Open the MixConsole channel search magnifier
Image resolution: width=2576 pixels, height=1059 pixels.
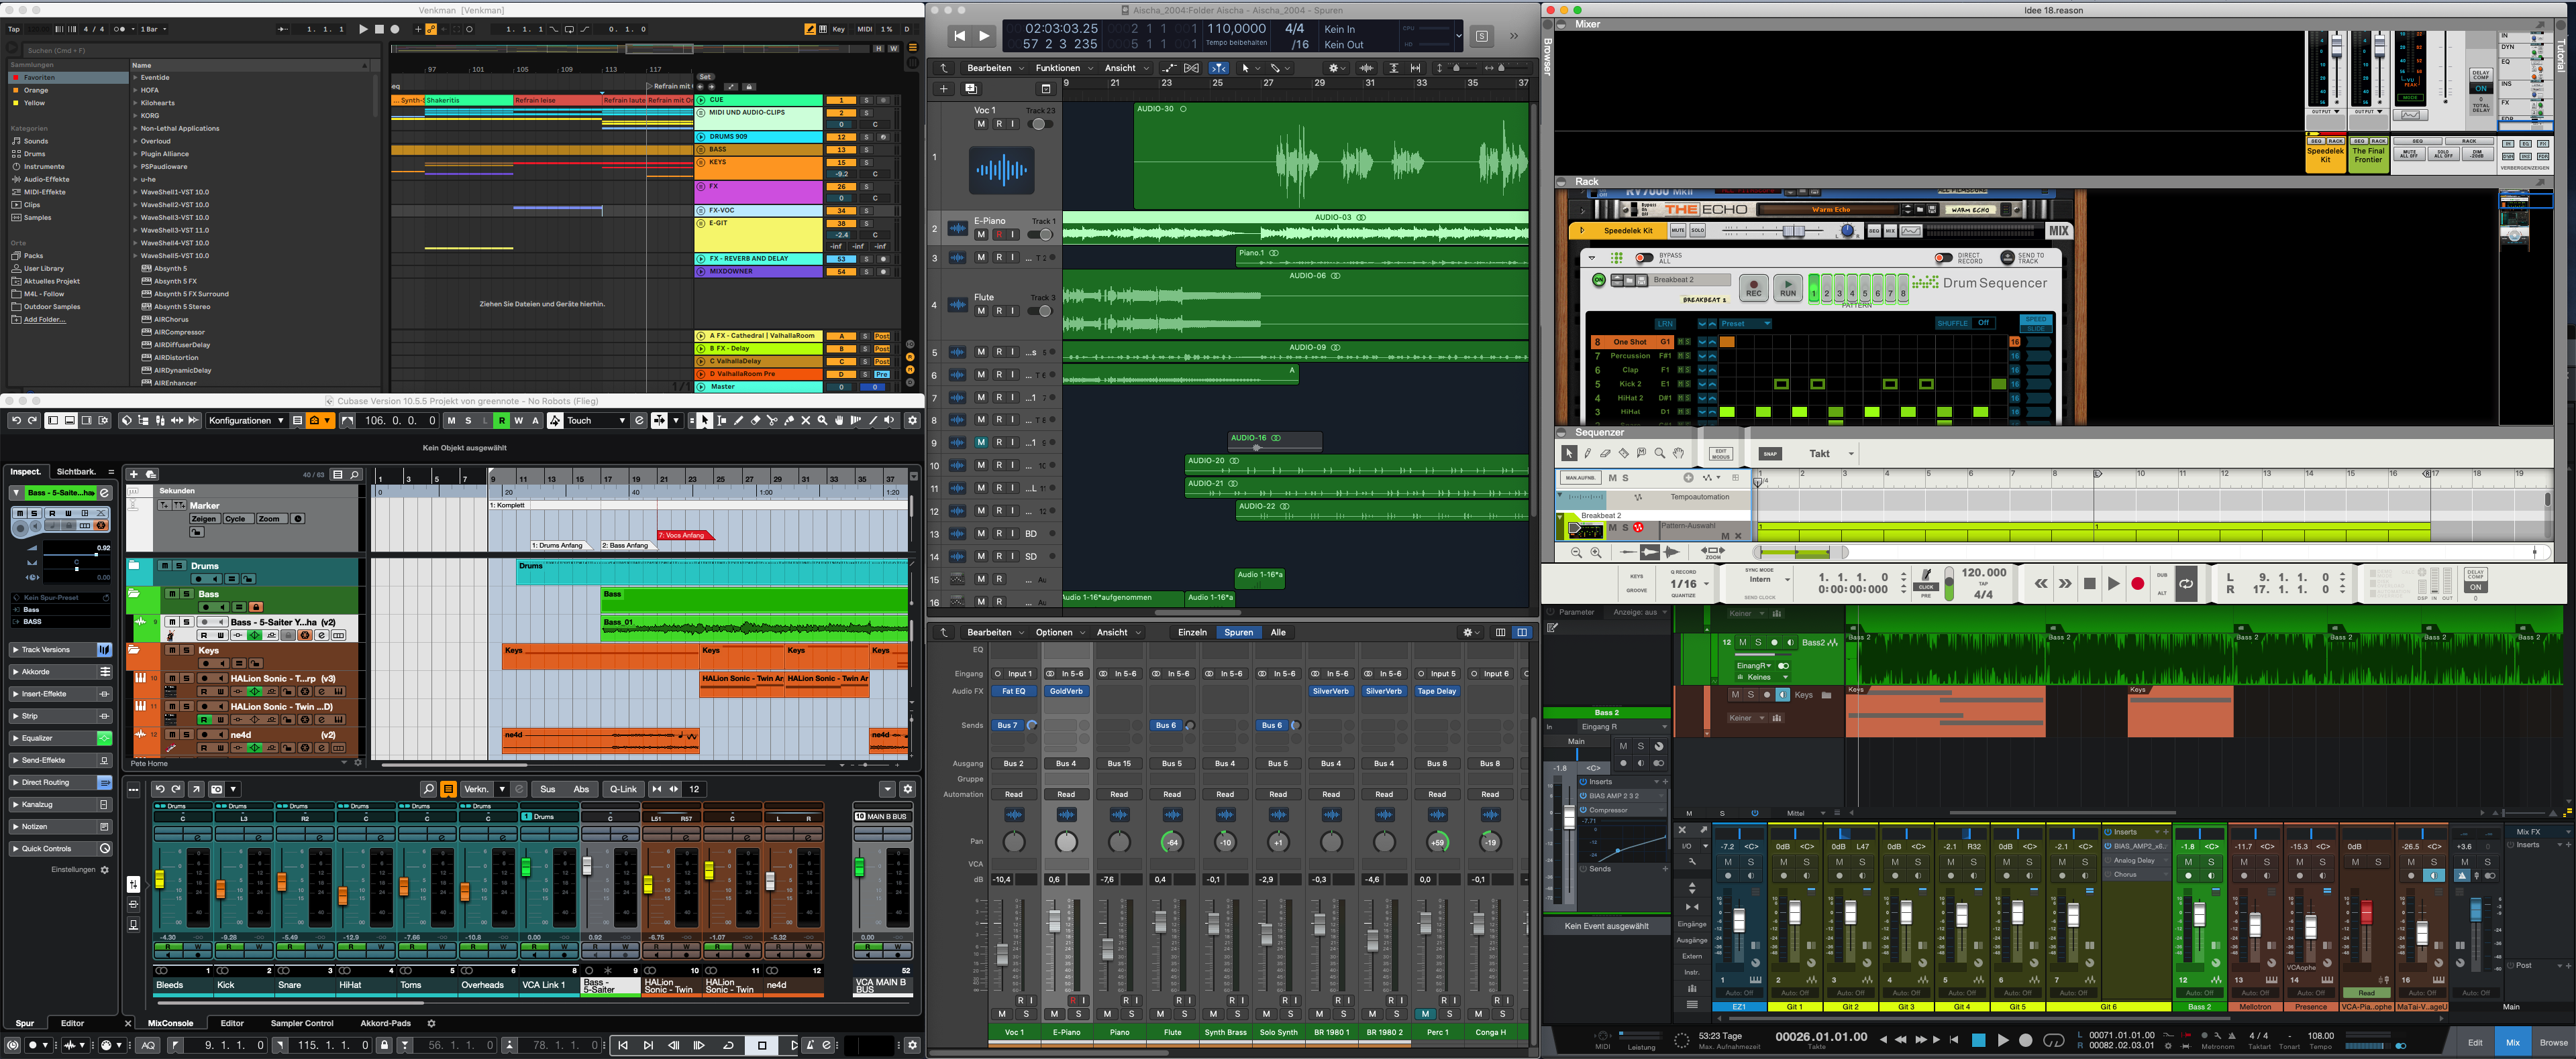coord(428,790)
